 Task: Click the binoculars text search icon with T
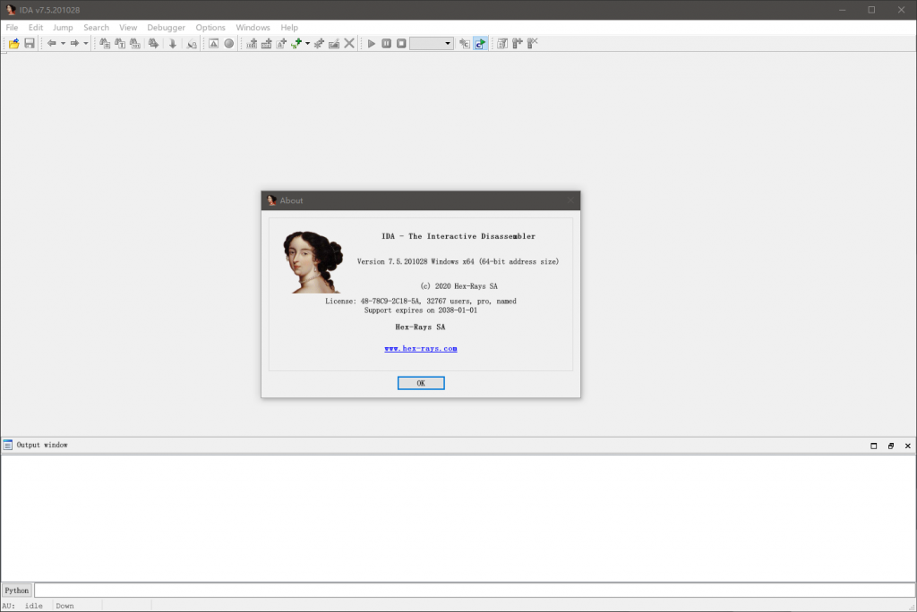point(120,43)
